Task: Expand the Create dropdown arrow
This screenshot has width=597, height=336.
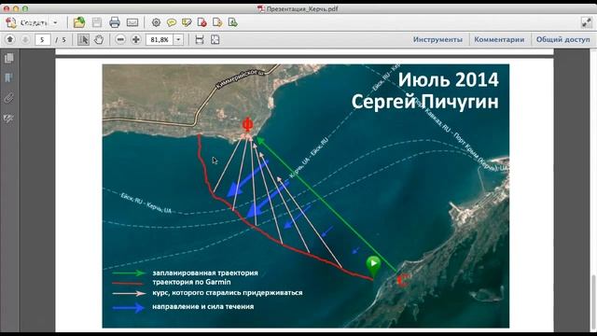Action: pyautogui.click(x=55, y=22)
